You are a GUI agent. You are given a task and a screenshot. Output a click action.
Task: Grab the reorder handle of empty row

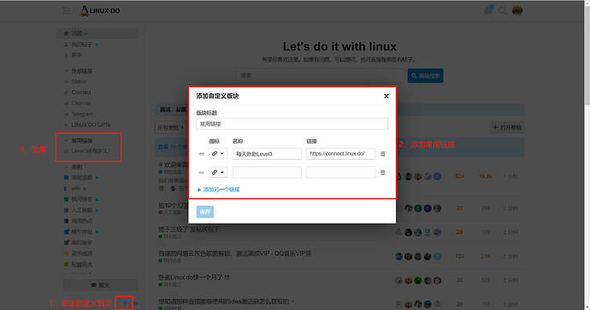(x=201, y=173)
